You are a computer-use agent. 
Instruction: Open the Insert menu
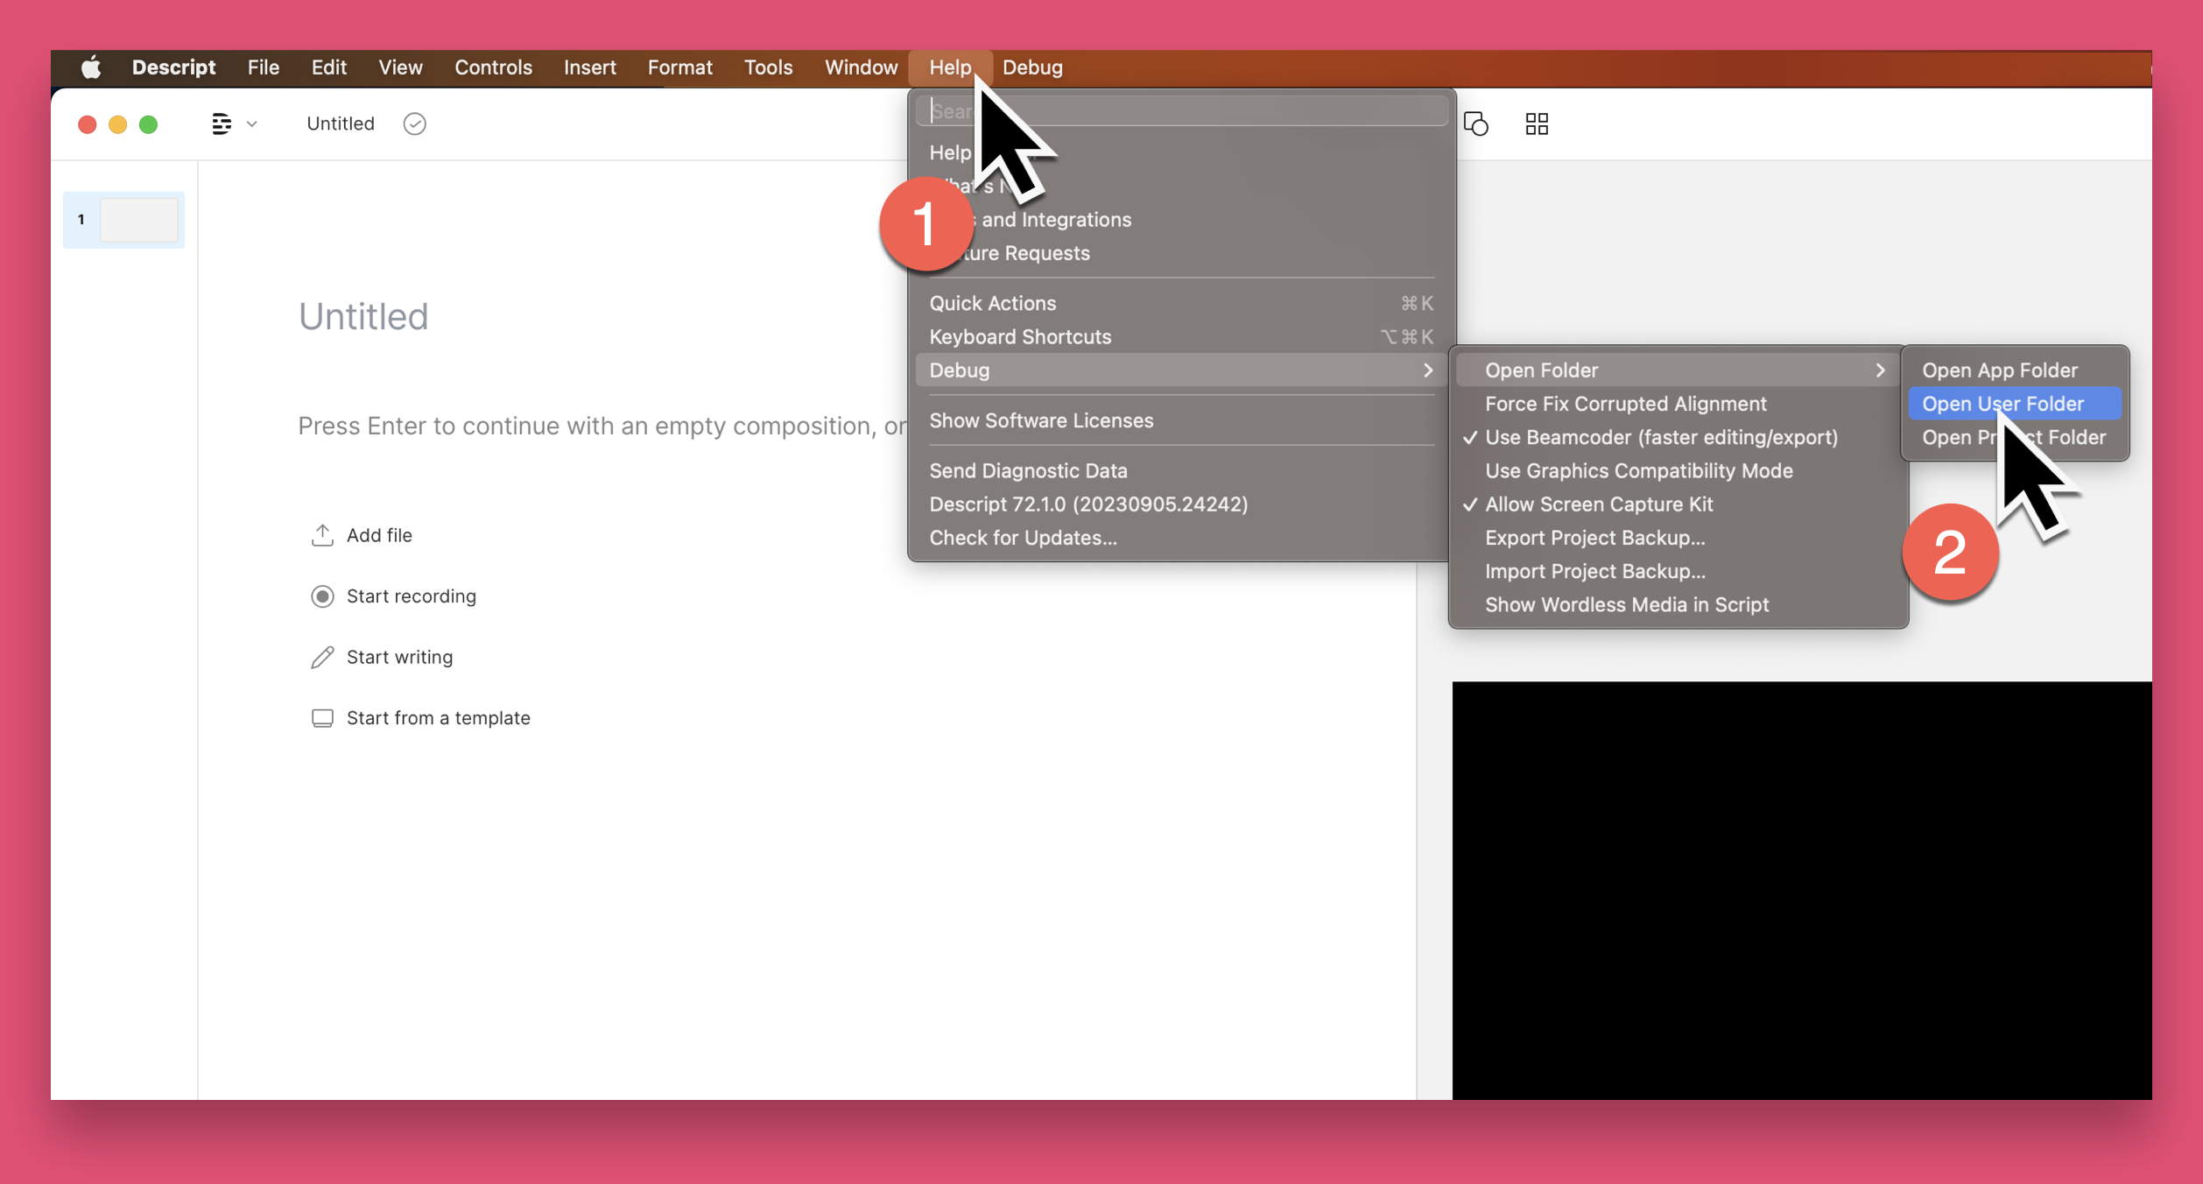tap(589, 67)
